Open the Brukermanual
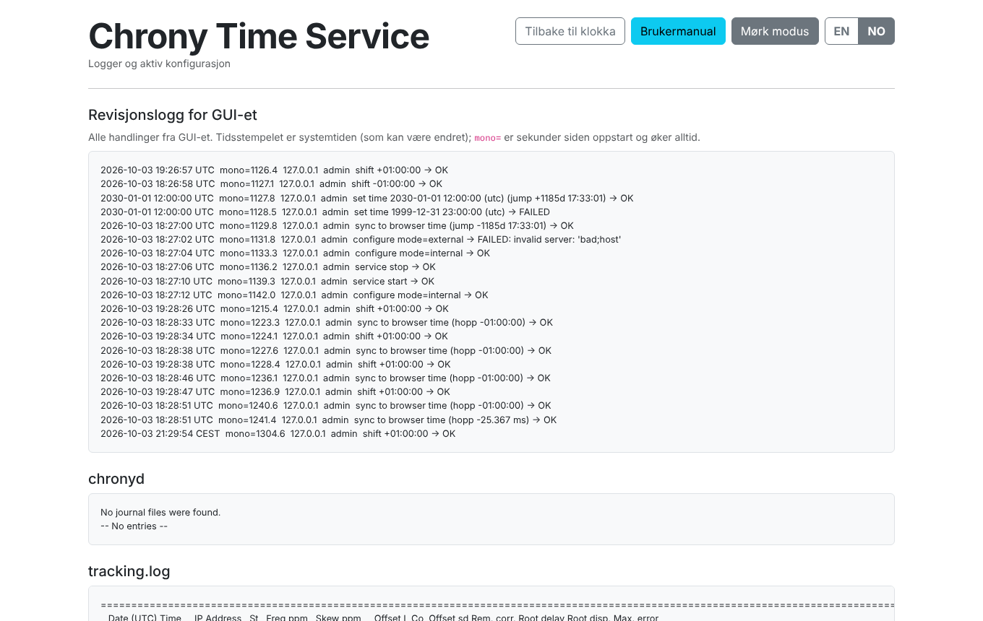Image resolution: width=983 pixels, height=621 pixels. [678, 31]
